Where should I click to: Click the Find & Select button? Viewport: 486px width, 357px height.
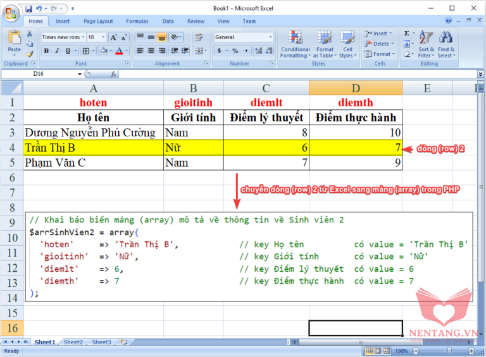tap(446, 44)
